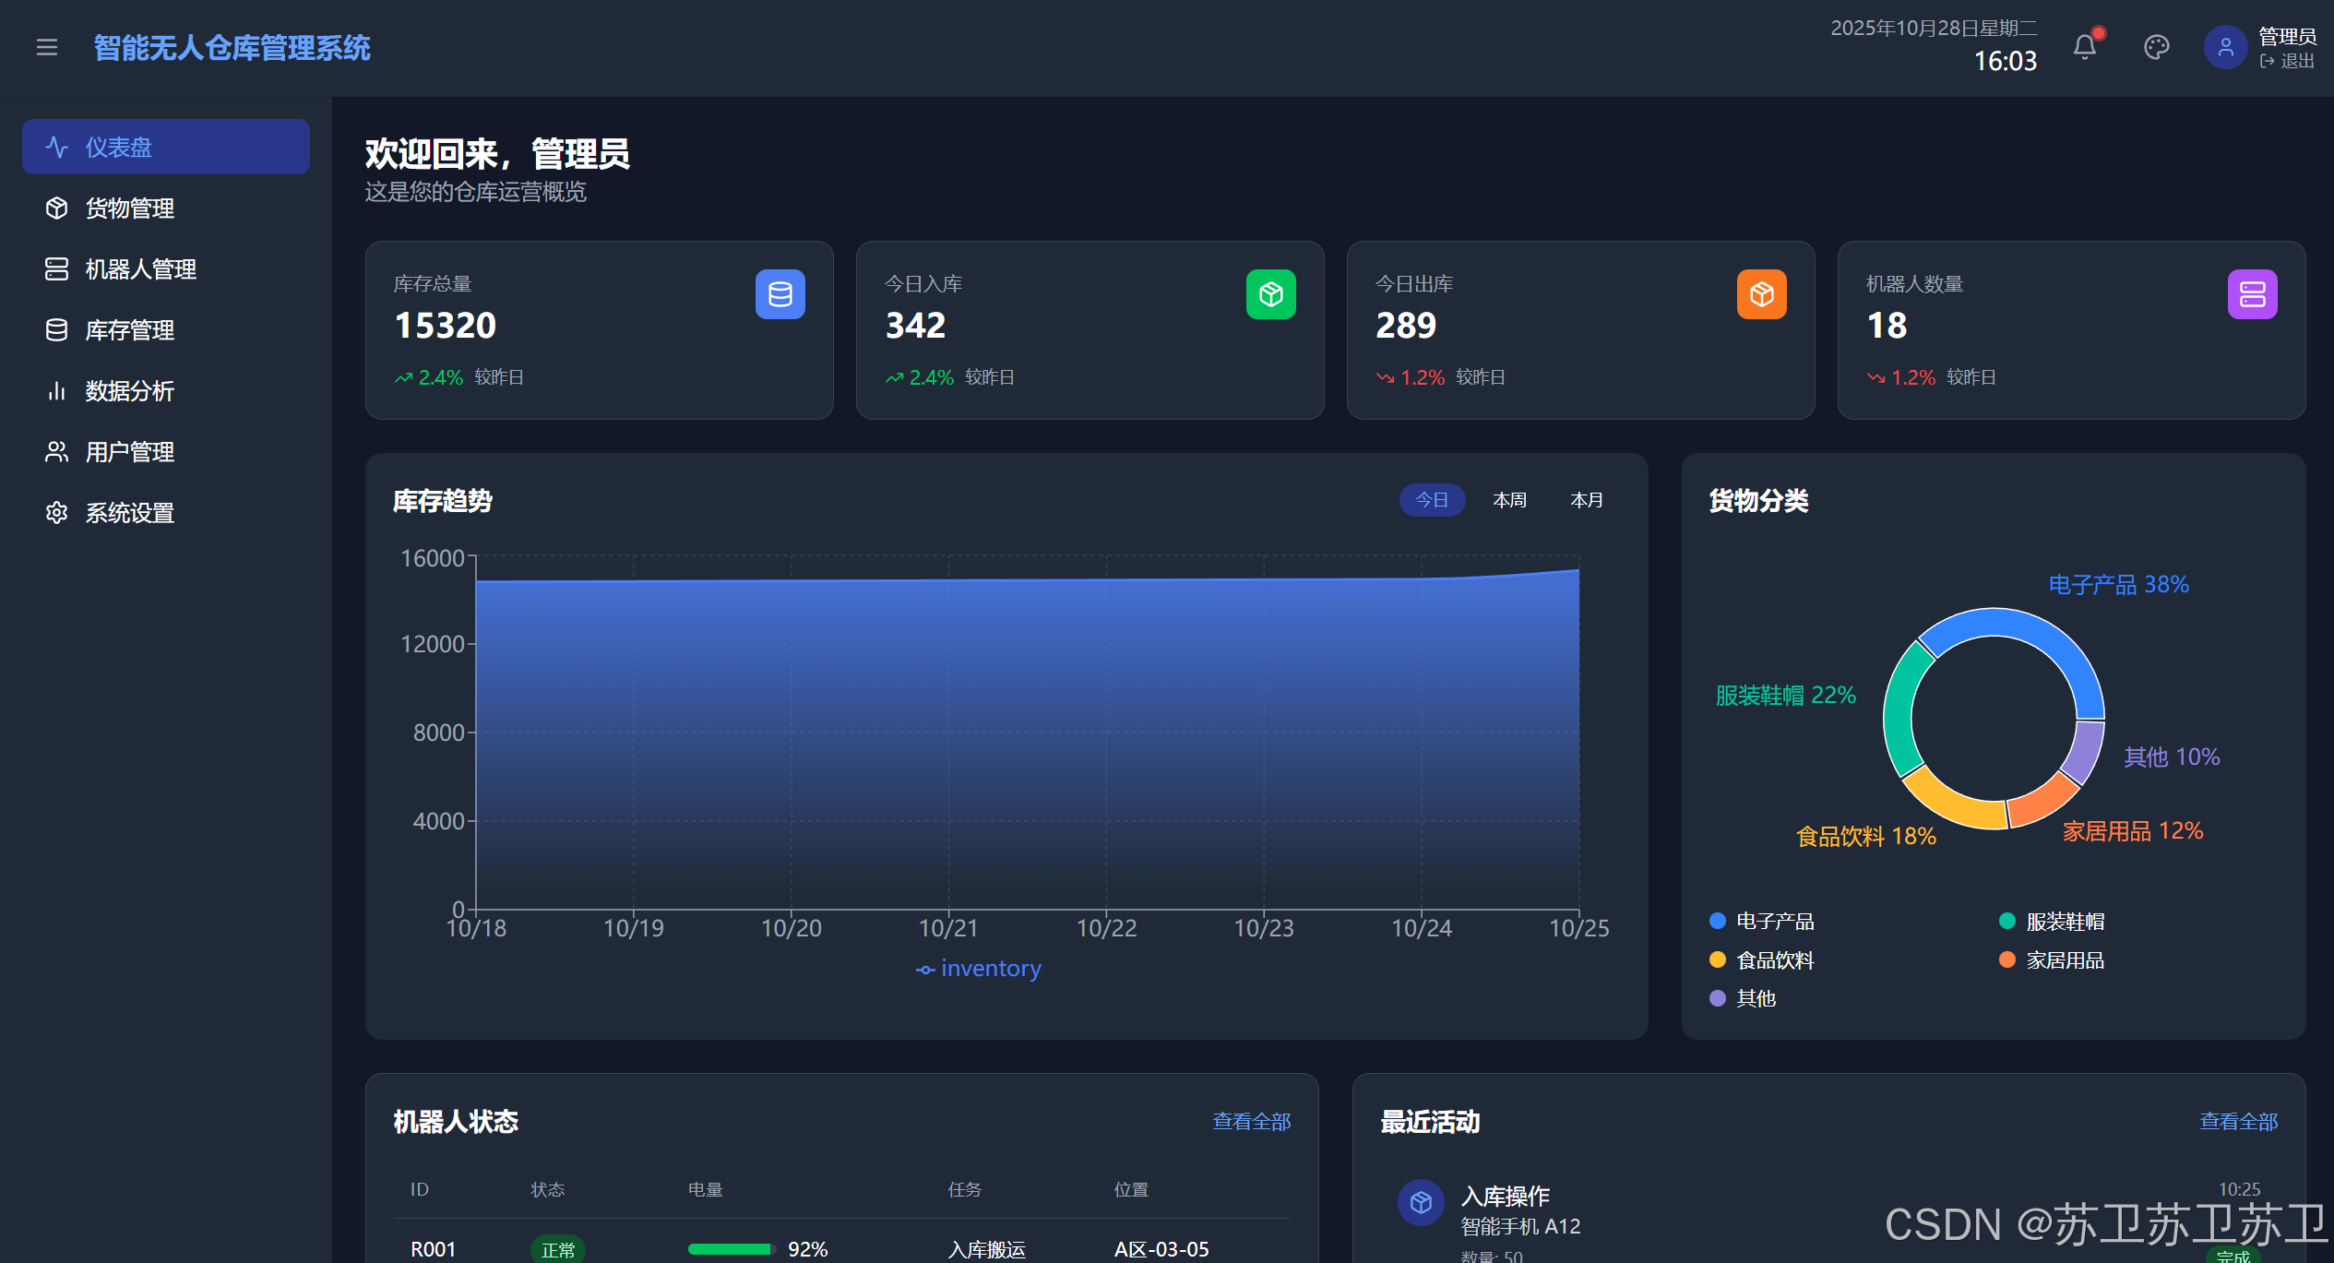The width and height of the screenshot is (2334, 1263).
Task: Go to 数据分析 sidebar item
Action: tap(129, 391)
